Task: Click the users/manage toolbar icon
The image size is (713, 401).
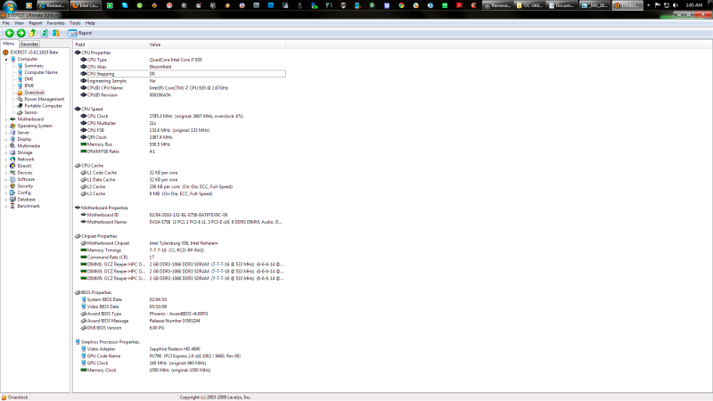Action: [x=56, y=33]
